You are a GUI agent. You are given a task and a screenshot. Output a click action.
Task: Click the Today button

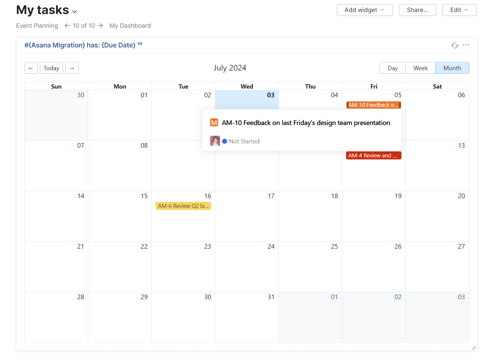point(51,68)
